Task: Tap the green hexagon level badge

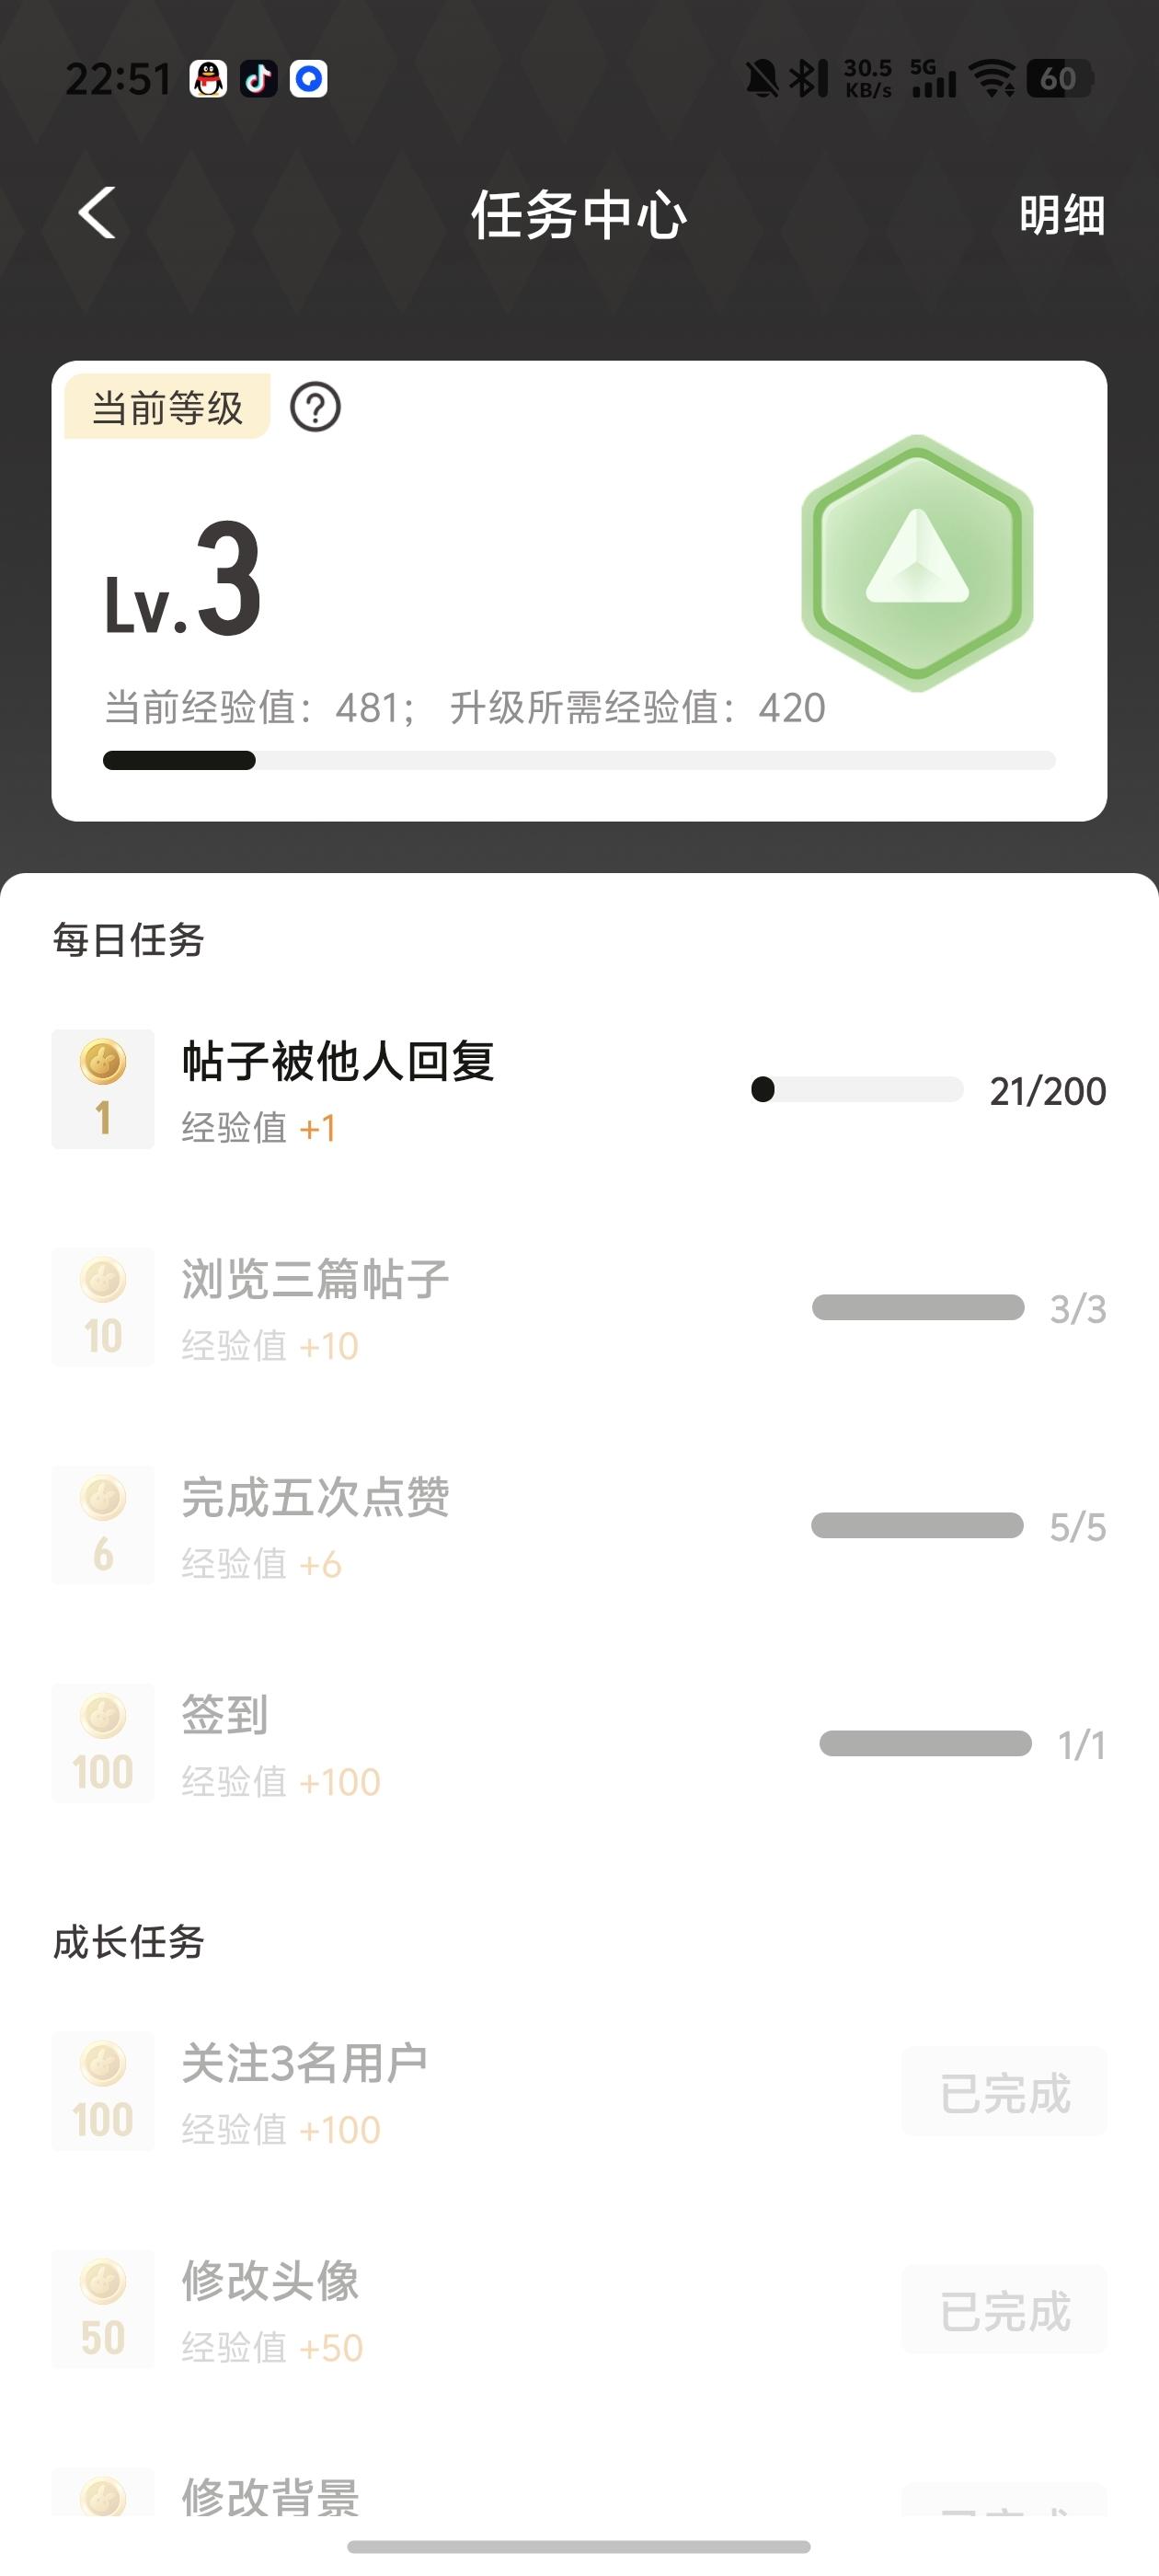Action: (x=916, y=563)
